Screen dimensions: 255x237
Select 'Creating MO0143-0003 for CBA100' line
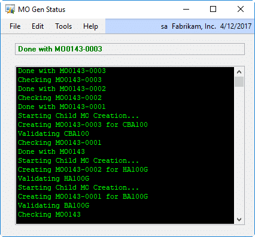[83, 124]
